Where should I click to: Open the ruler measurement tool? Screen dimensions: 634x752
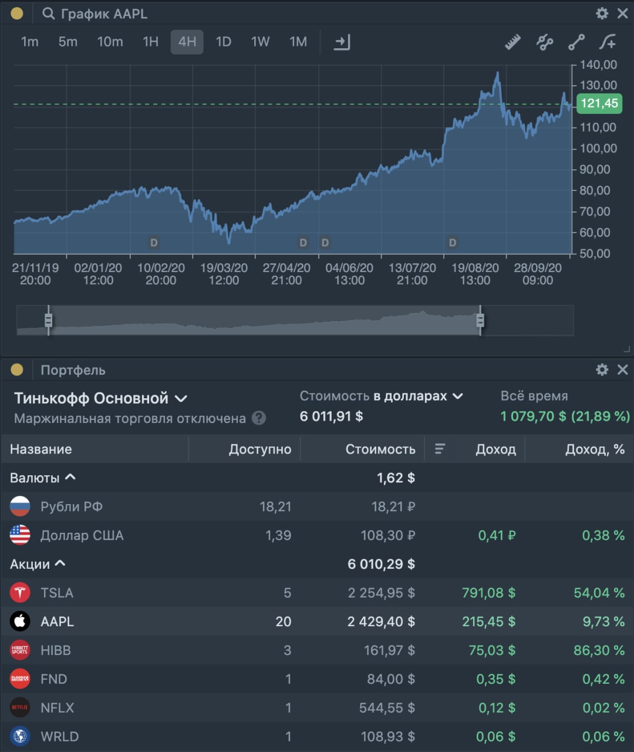coord(512,42)
